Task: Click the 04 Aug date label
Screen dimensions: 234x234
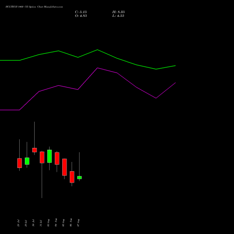Action: coord(56,223)
